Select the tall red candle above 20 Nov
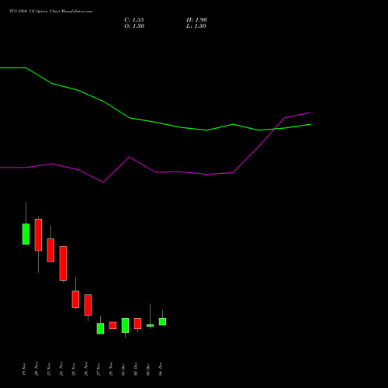 click(x=38, y=234)
